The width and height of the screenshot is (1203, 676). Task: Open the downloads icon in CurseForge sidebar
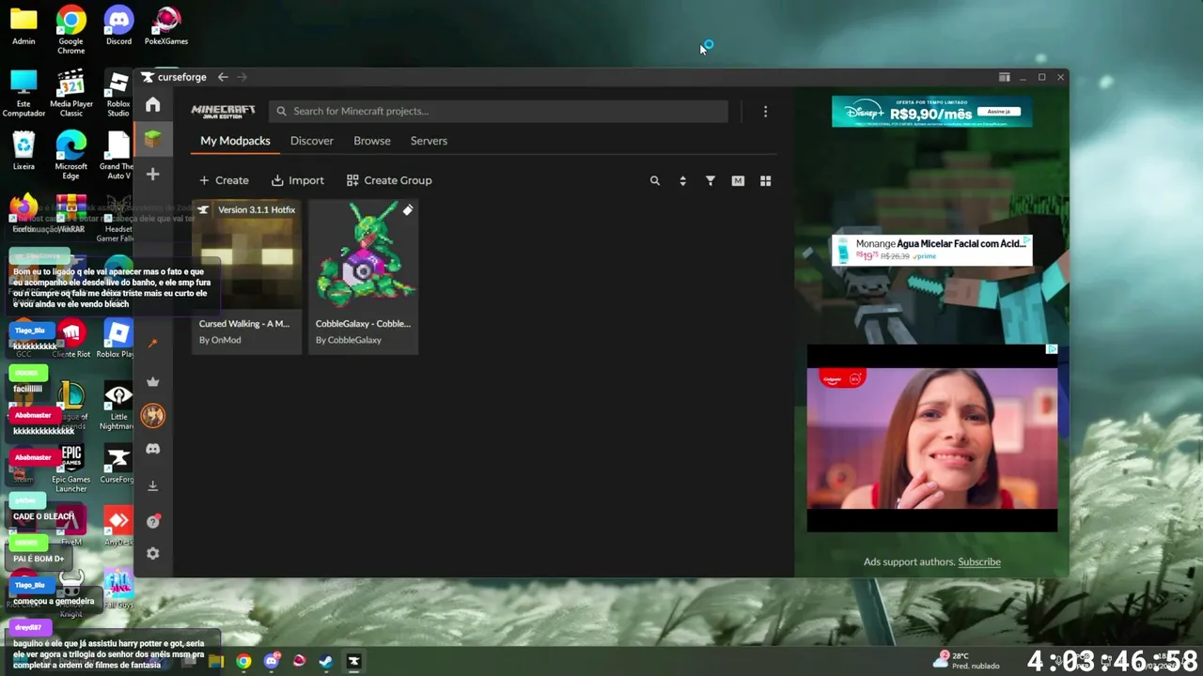[x=152, y=485]
